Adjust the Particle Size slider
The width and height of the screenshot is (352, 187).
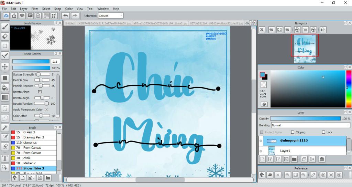42,80
